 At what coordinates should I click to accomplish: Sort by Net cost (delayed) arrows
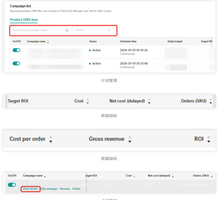pyautogui.click(x=149, y=101)
